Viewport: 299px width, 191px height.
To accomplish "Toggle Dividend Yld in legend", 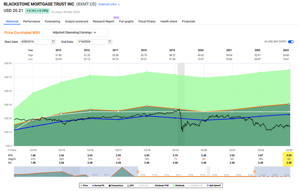I will point(196,185).
